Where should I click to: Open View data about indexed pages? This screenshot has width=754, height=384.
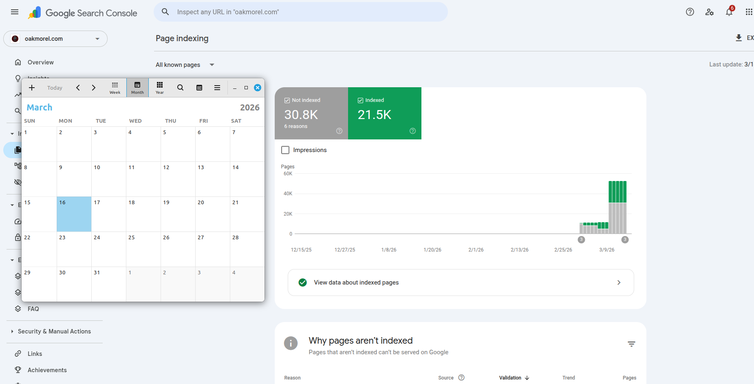coord(461,282)
